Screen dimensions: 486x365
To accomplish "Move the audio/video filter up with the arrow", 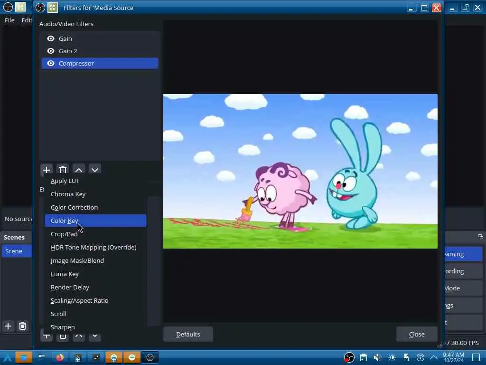I will [x=79, y=170].
